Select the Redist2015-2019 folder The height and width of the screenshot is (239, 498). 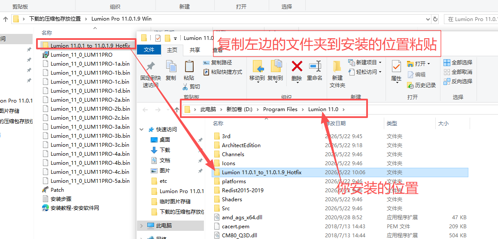coord(243,191)
